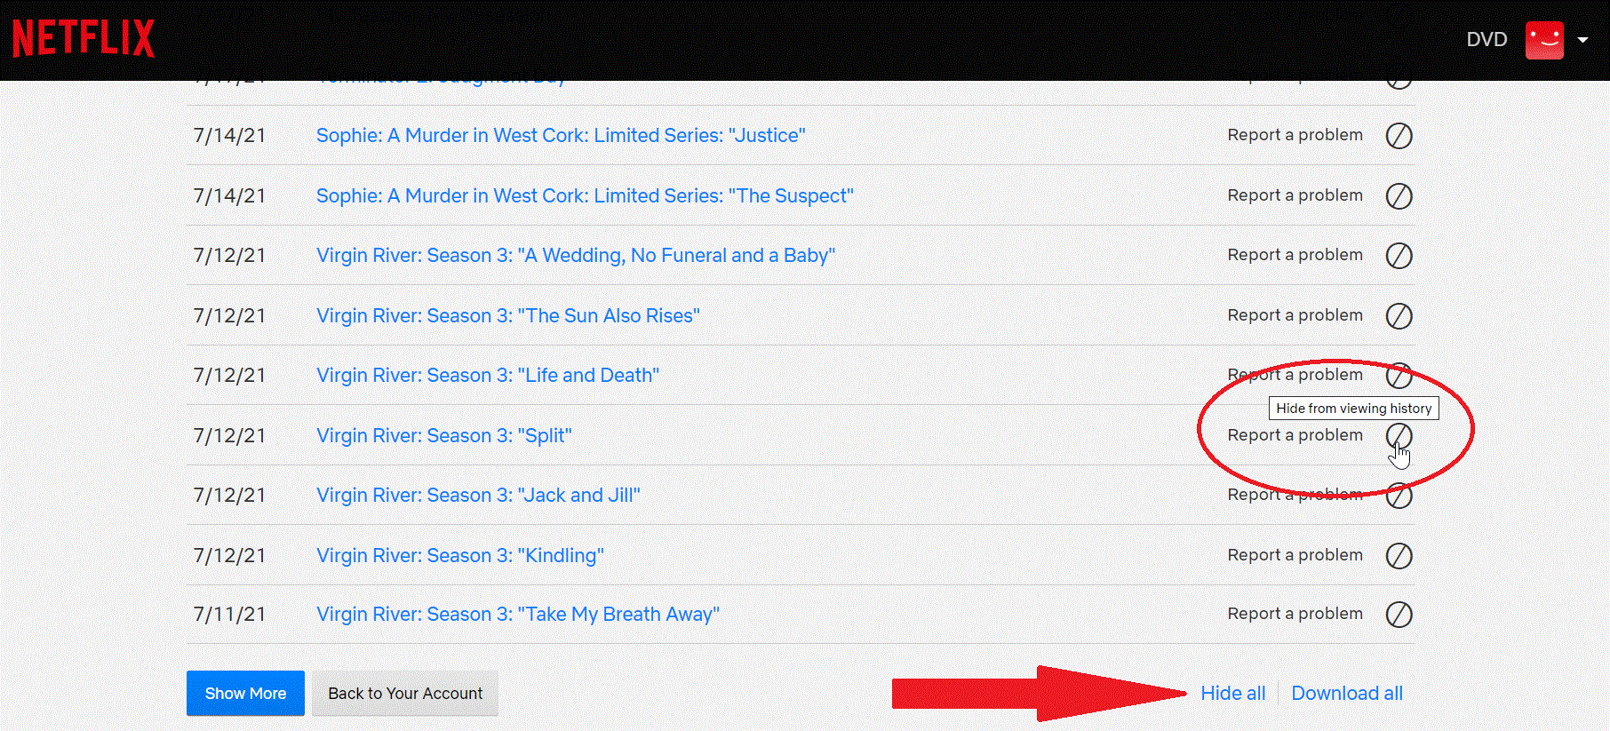Report a problem for "Take My Breath Away"
The height and width of the screenshot is (731, 1610).
click(x=1295, y=614)
